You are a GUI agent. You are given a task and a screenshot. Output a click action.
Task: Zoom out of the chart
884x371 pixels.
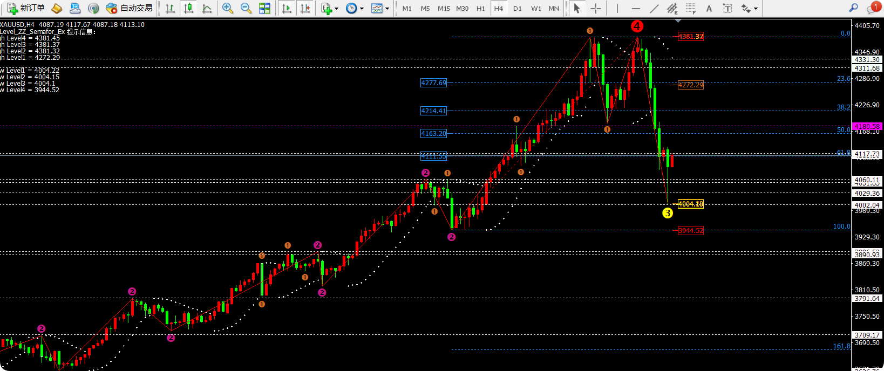[x=246, y=8]
